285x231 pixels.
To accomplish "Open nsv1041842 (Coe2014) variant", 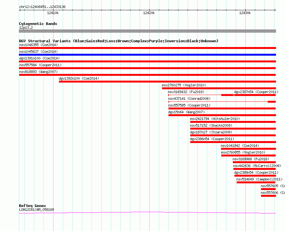I will (240, 146).
